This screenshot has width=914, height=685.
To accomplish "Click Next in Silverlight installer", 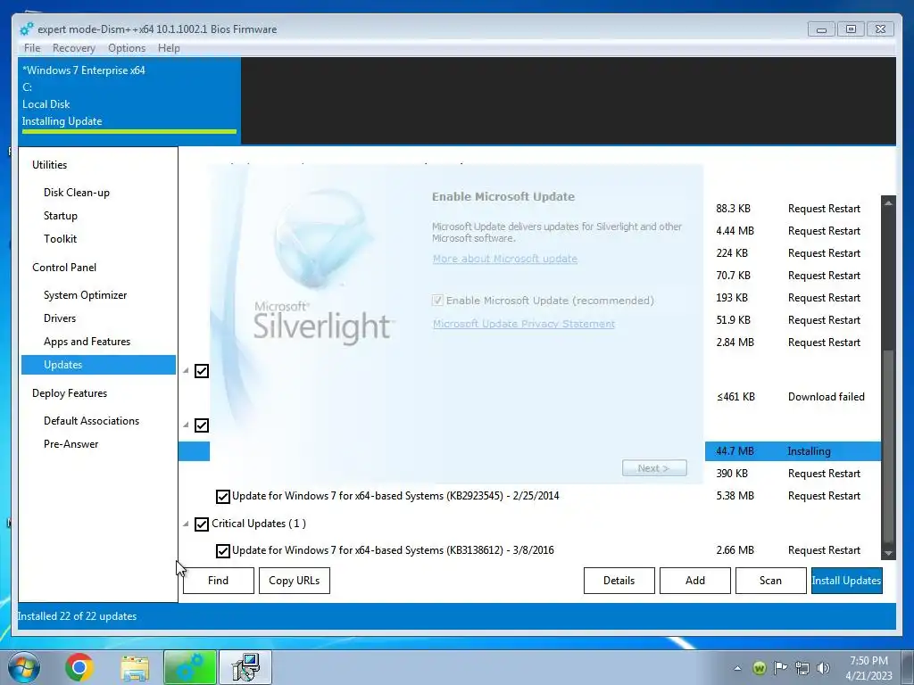I will (x=654, y=468).
